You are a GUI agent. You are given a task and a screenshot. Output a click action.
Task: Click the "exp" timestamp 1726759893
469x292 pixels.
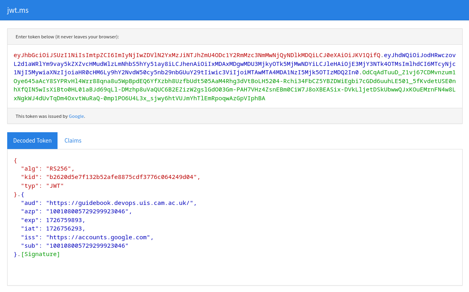pos(65,220)
